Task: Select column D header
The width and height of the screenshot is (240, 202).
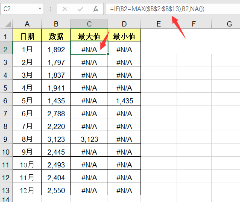Action: click(x=124, y=24)
